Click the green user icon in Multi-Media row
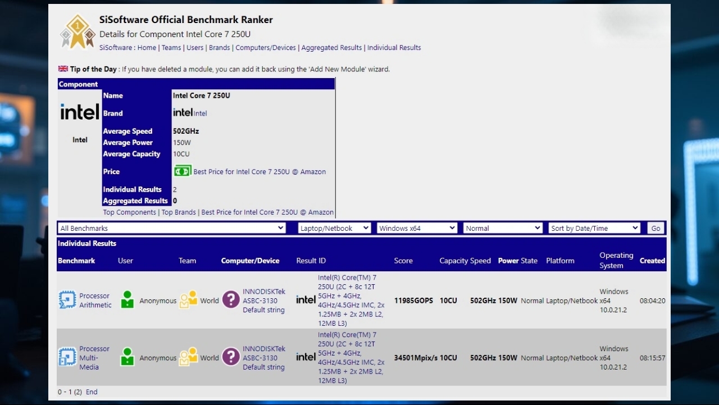719x405 pixels. 128,357
